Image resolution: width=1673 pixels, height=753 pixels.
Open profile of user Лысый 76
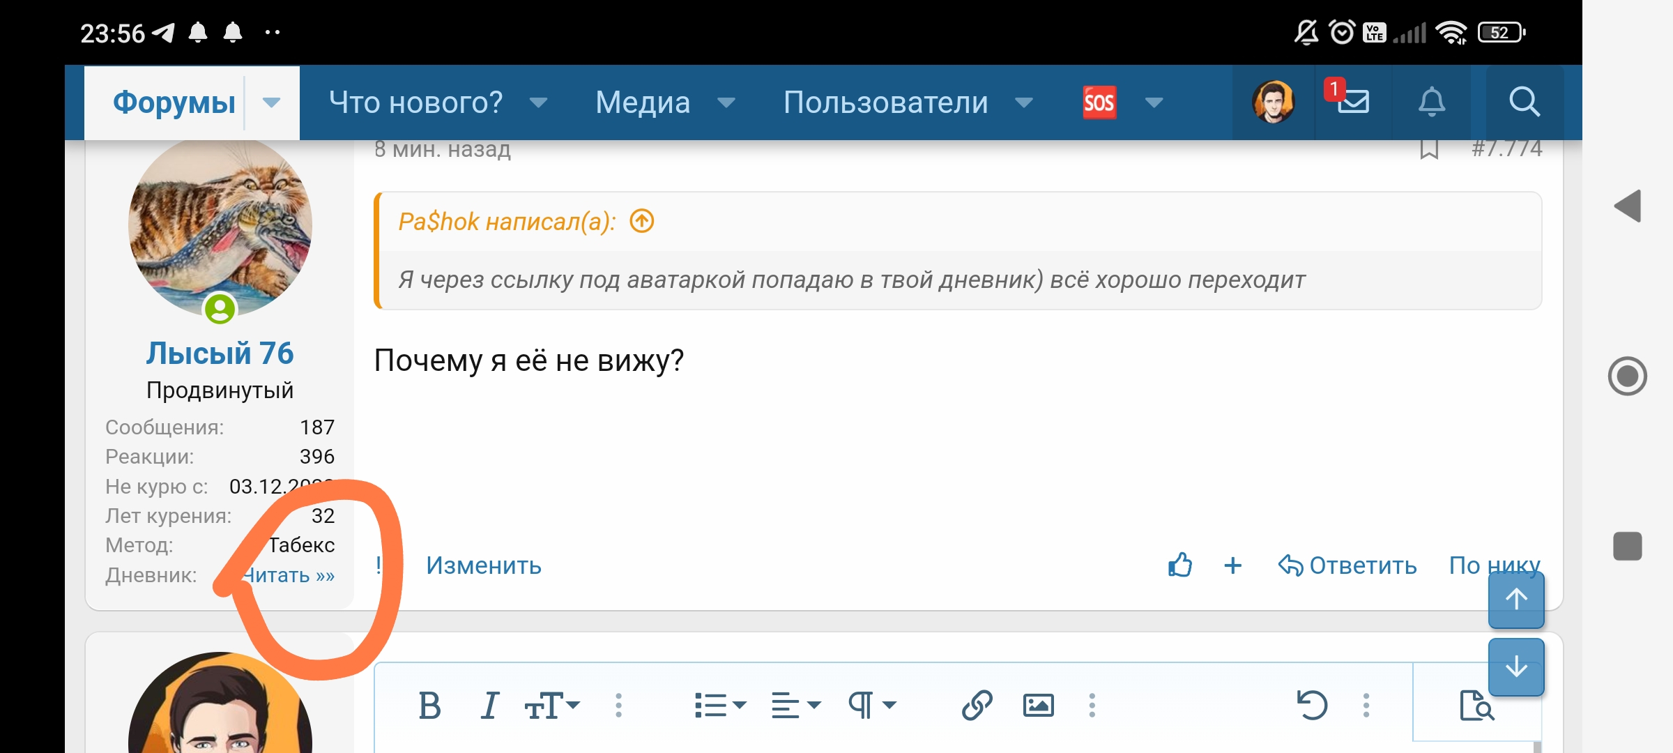[x=220, y=353]
